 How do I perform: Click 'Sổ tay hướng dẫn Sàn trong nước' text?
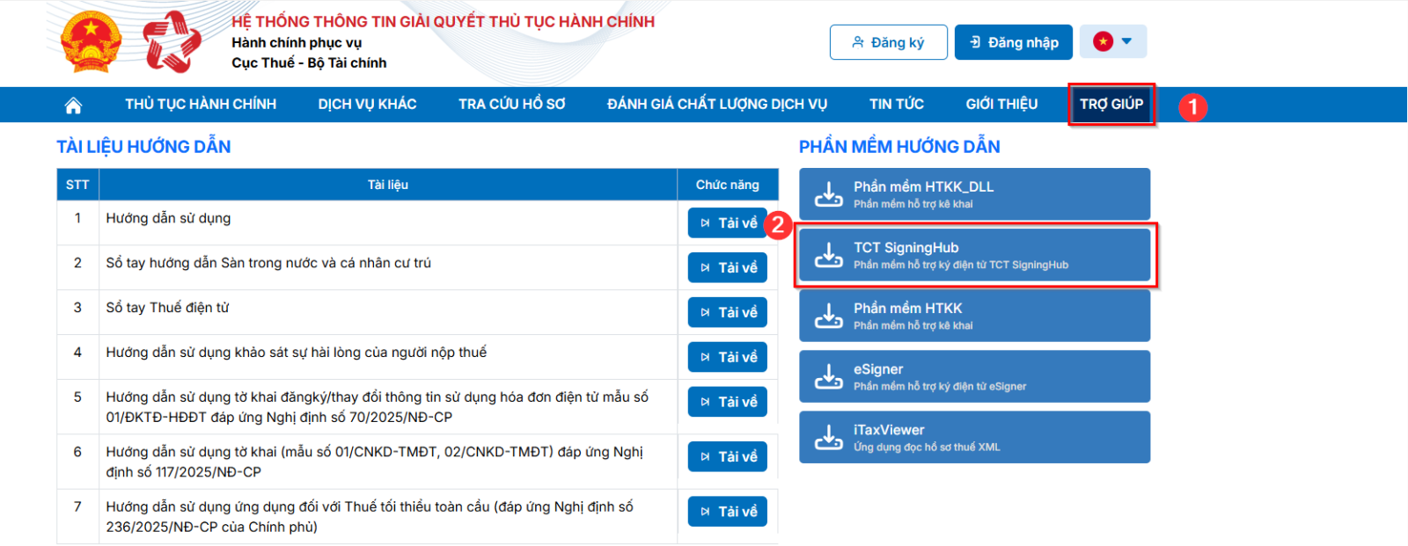(x=268, y=263)
